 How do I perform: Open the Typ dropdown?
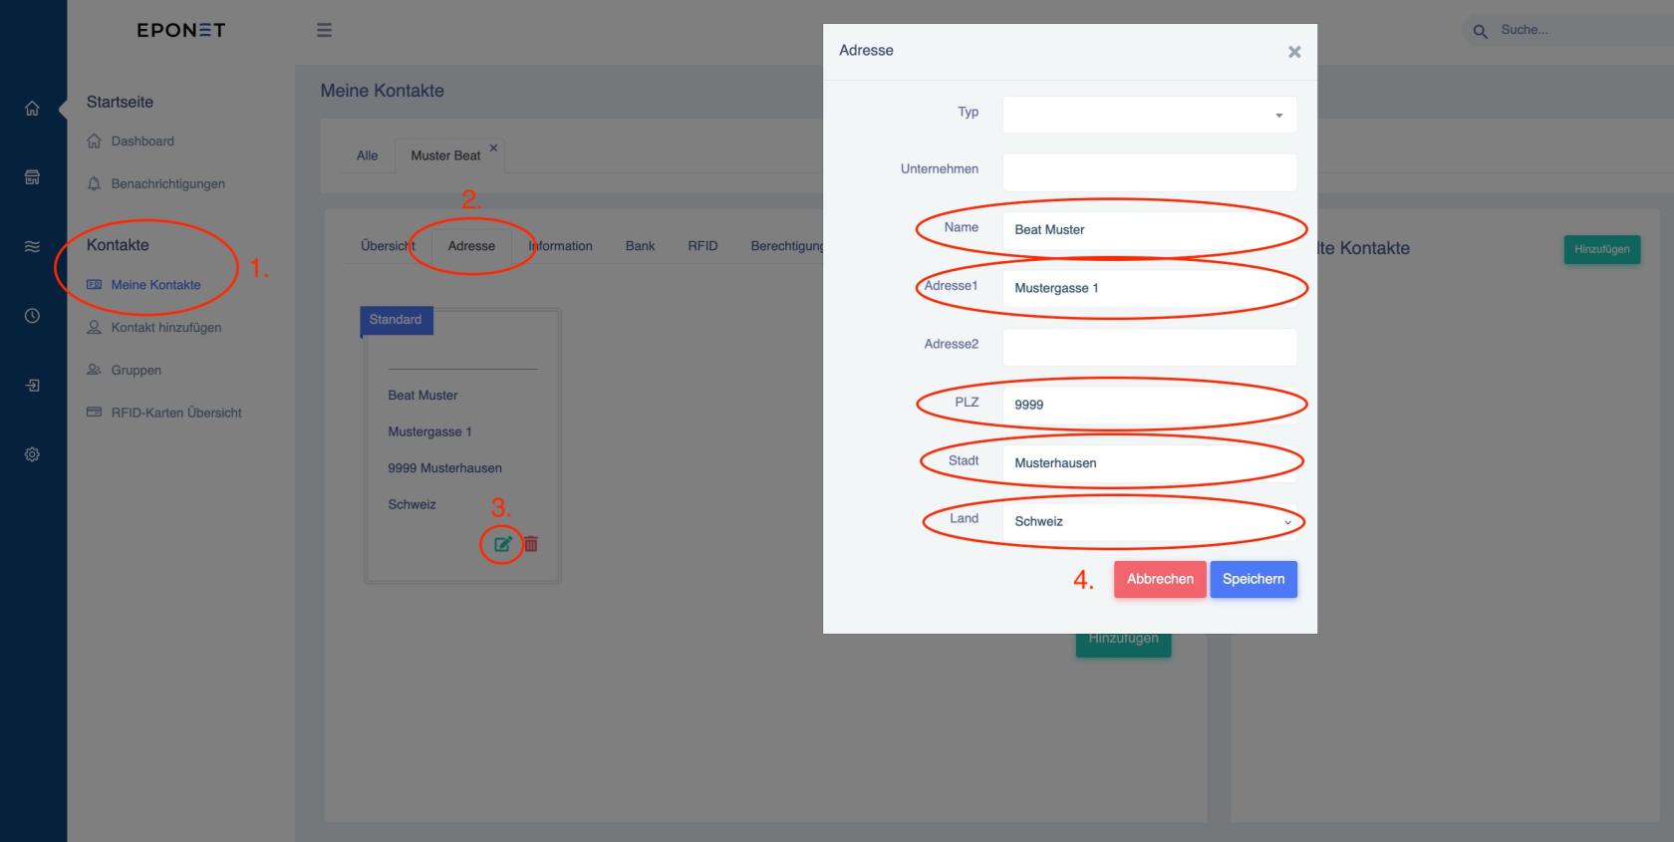(1149, 115)
